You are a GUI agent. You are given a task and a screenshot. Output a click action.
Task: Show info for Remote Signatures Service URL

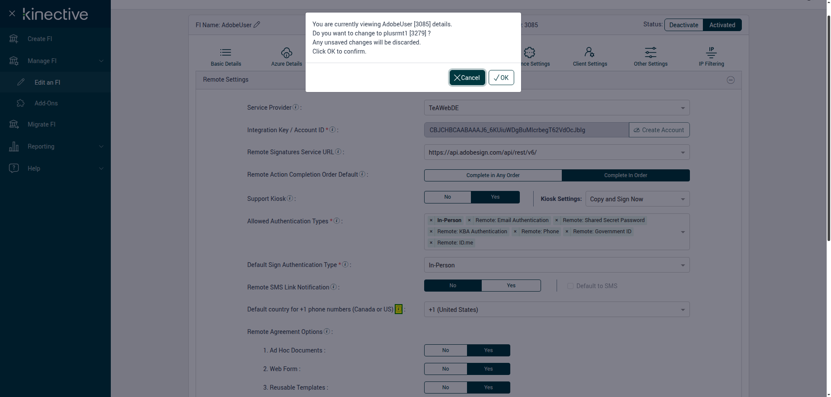coord(338,152)
